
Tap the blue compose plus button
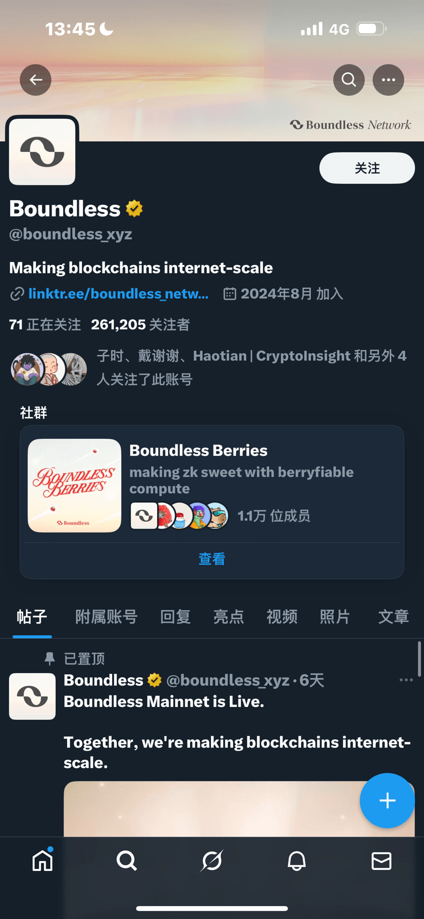point(387,800)
